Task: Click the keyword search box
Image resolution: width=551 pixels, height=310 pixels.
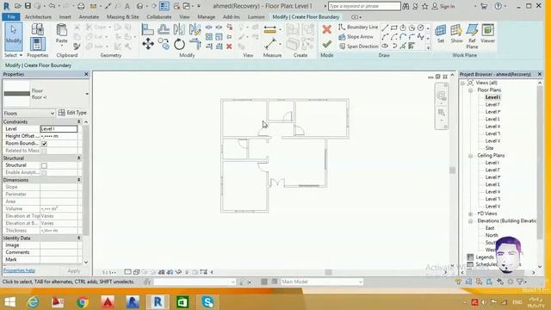Action: coord(364,6)
